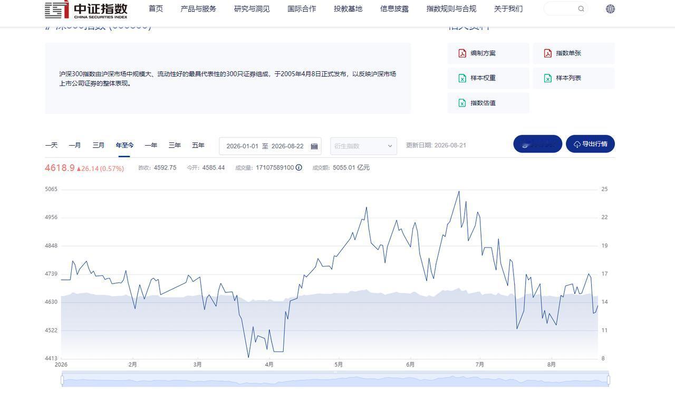
Task: Open the 信息披露 menu
Action: click(394, 8)
